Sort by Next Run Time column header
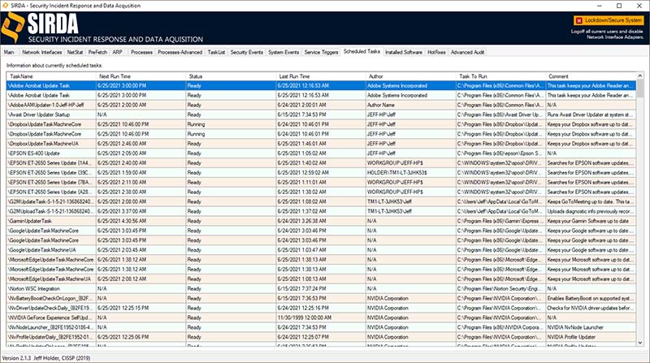 tap(141, 76)
